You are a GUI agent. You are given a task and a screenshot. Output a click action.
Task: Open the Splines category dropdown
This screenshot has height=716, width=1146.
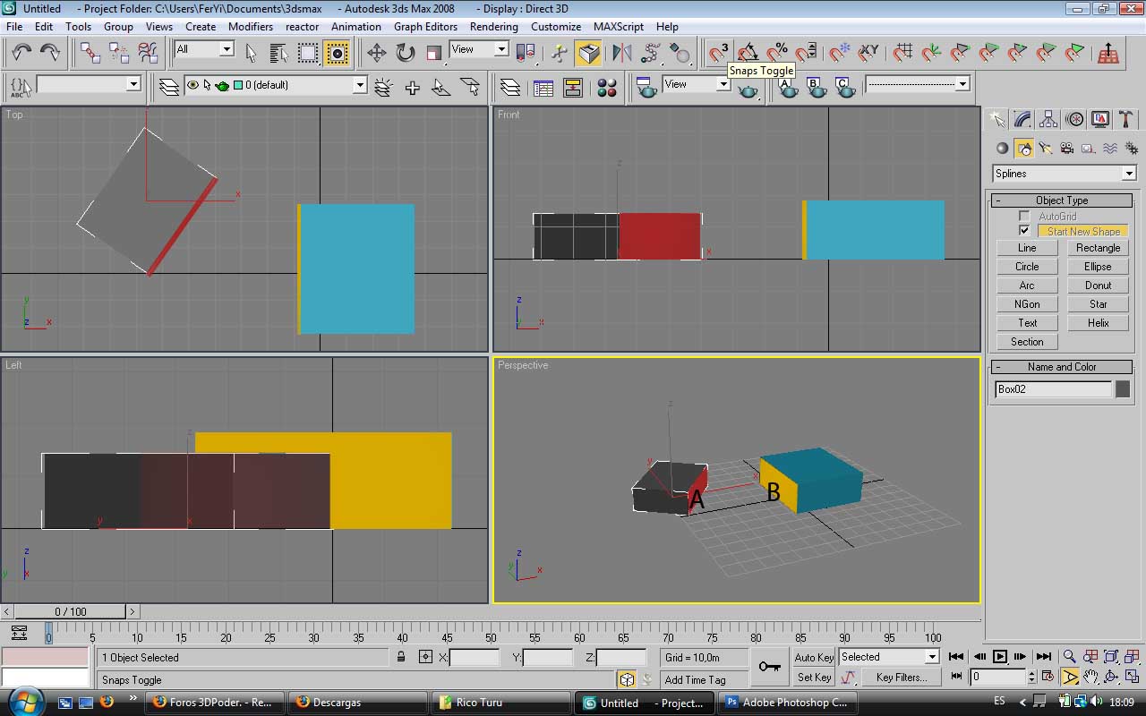point(1065,174)
